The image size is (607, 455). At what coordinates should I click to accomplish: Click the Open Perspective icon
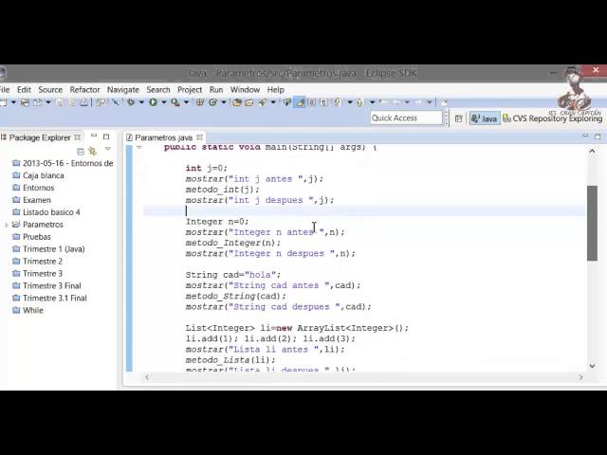coord(459,118)
